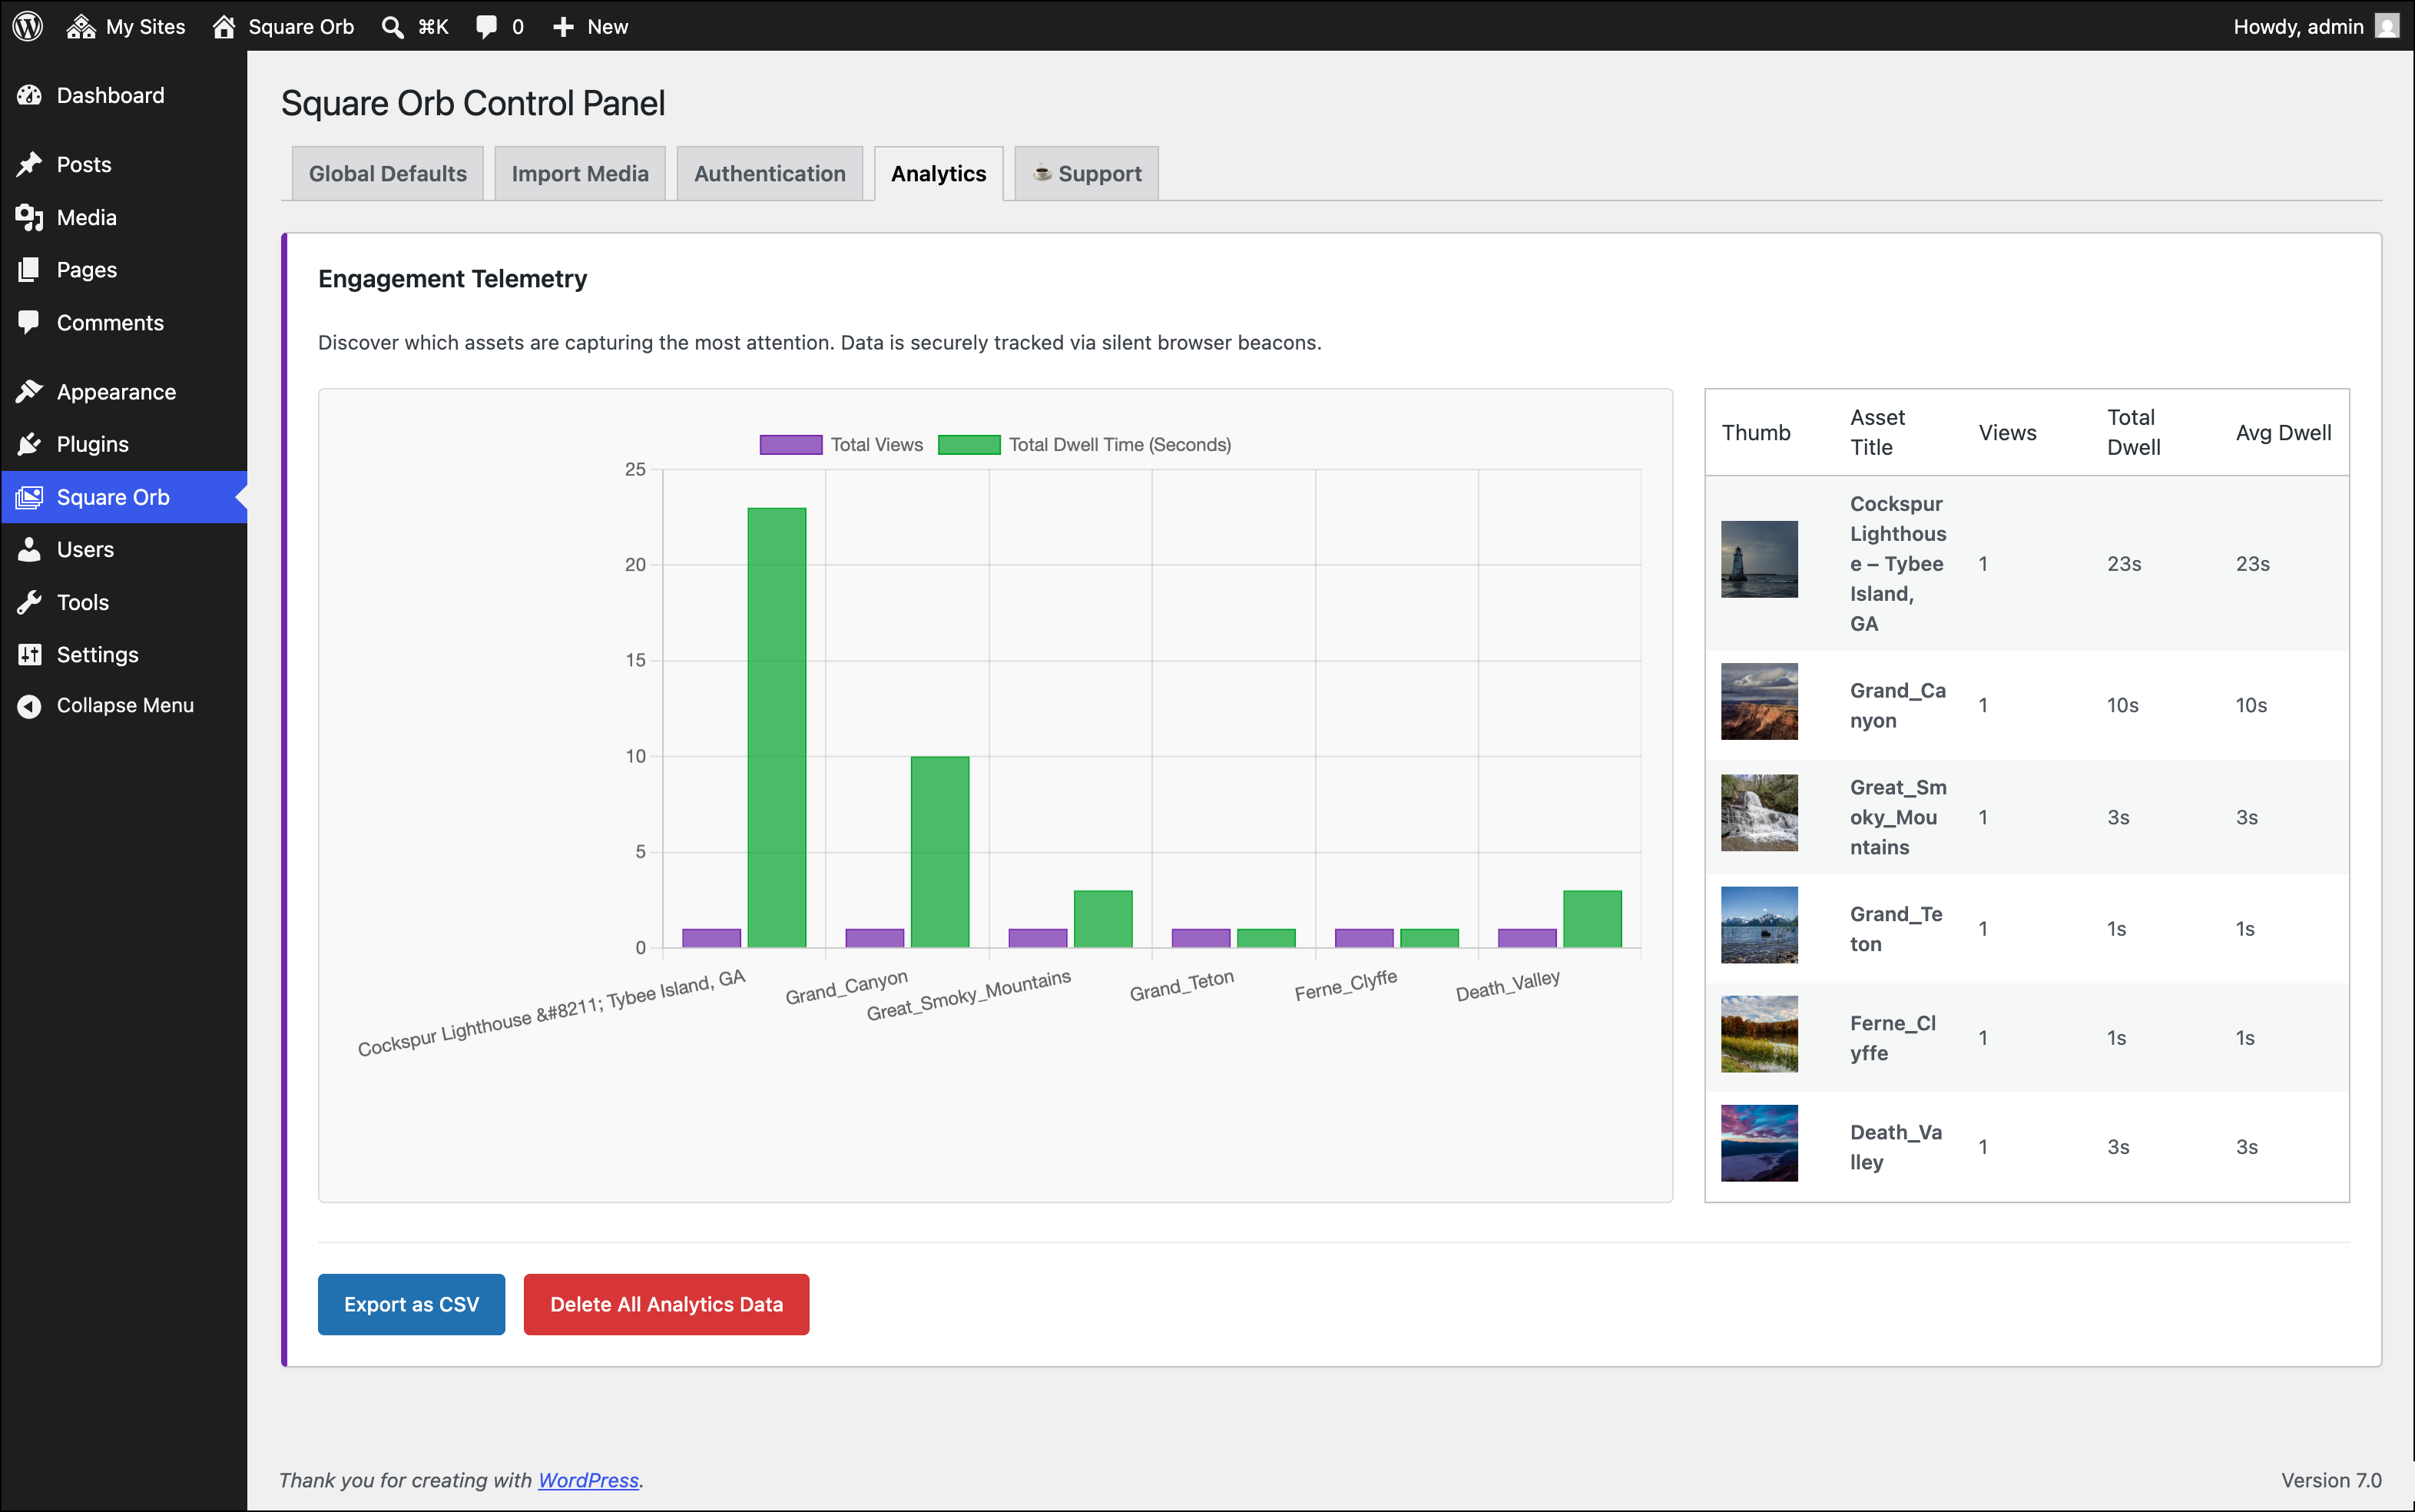Click the Views column header
Image resolution: width=2415 pixels, height=1512 pixels.
pyautogui.click(x=2007, y=432)
